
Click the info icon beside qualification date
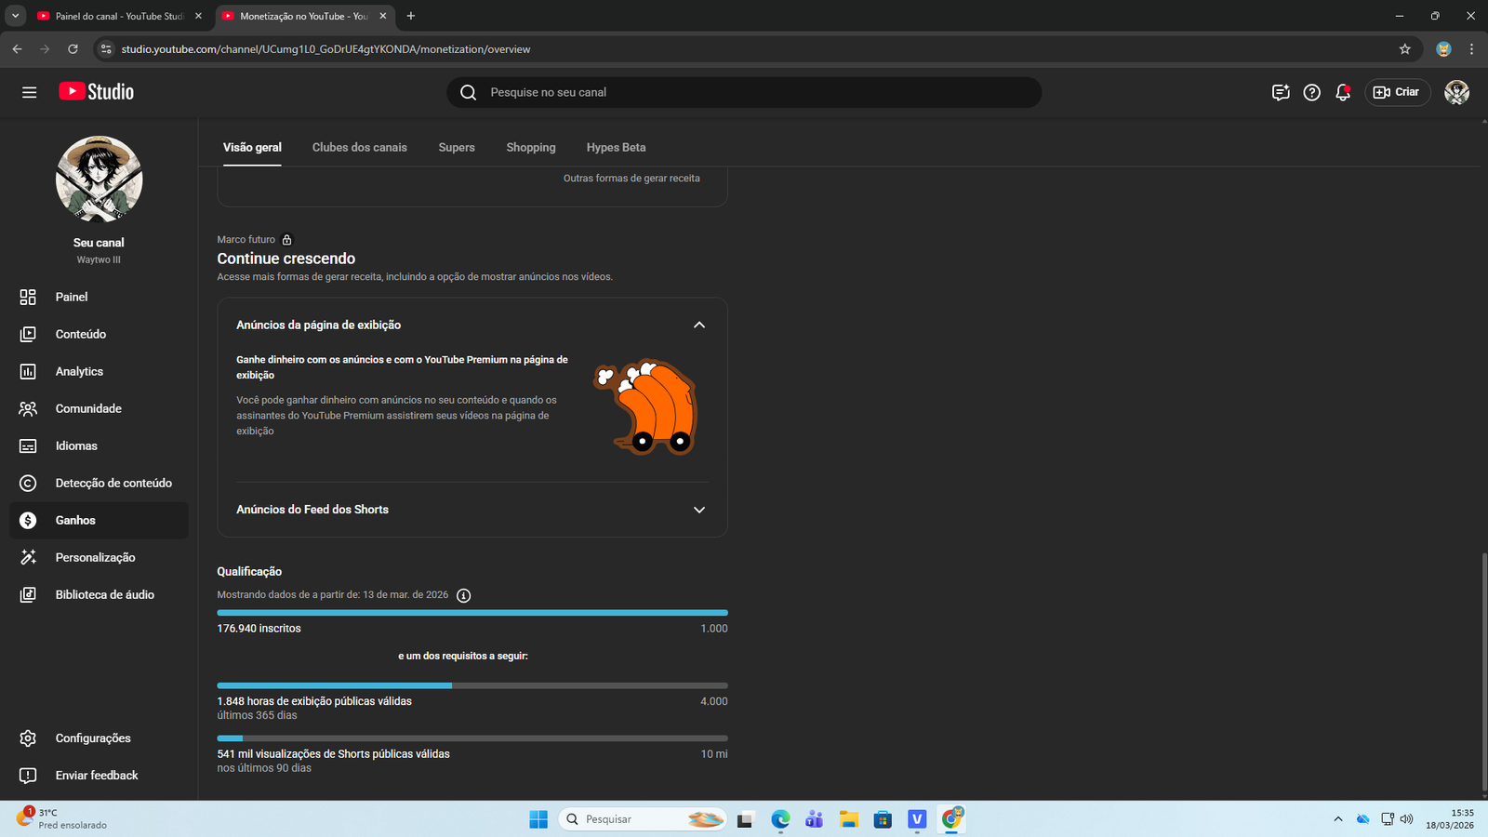coord(463,595)
